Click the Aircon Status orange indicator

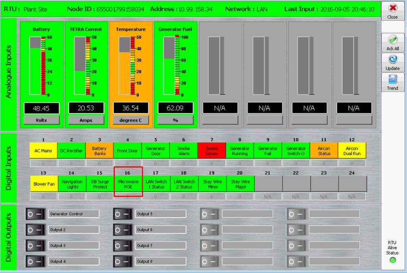[324, 151]
